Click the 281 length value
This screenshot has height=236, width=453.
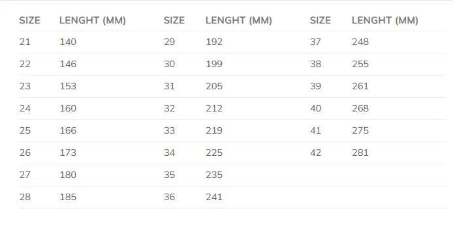click(360, 153)
